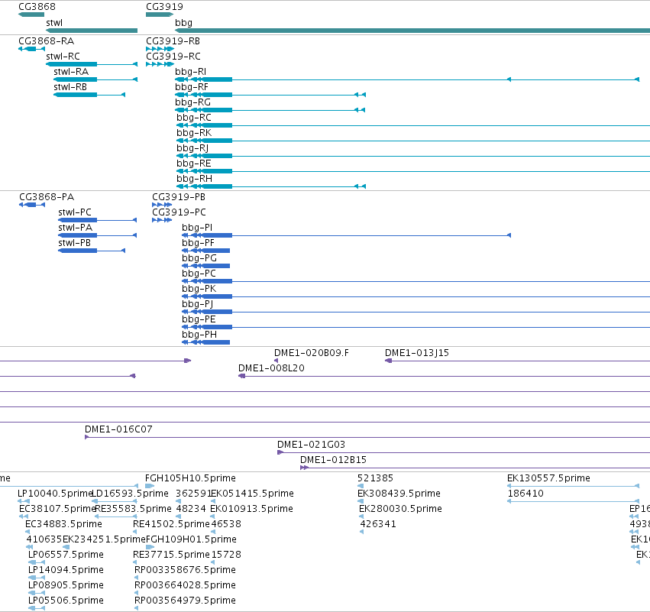Screen dimensions: 650x612
Task: Select the stwl-PB protein feature bar
Action: [92, 251]
